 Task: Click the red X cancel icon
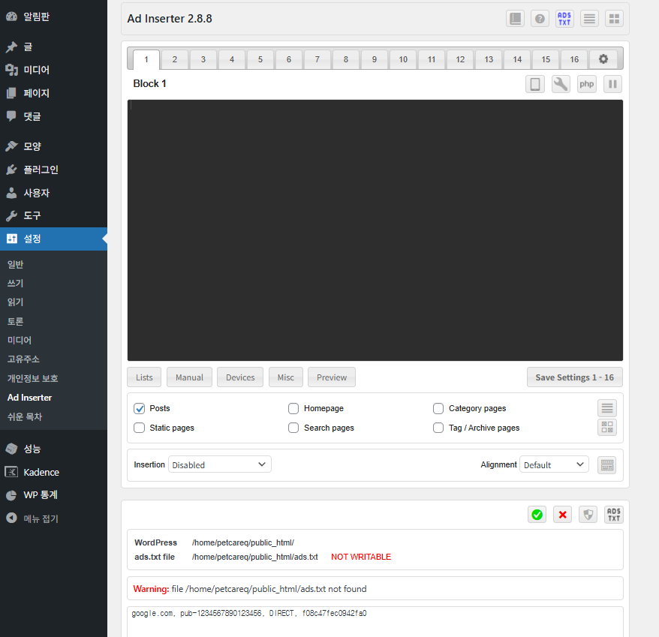563,514
